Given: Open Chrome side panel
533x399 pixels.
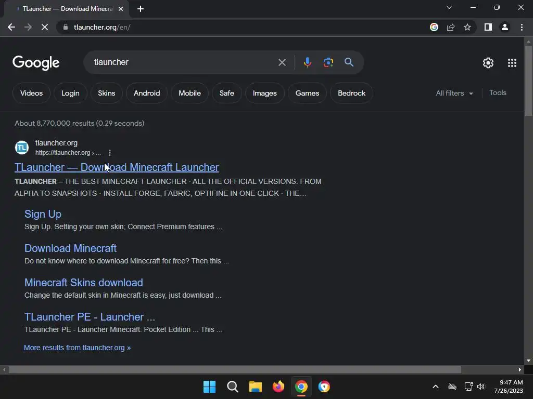Looking at the screenshot, I should point(488,27).
